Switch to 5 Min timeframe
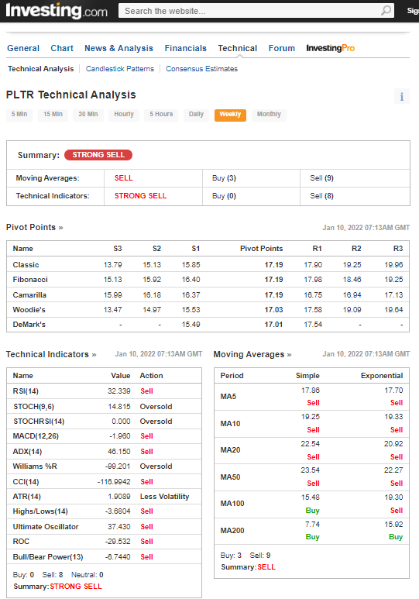419x599 pixels. pos(19,114)
